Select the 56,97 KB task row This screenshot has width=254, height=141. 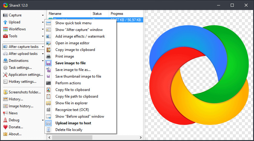pos(130,20)
